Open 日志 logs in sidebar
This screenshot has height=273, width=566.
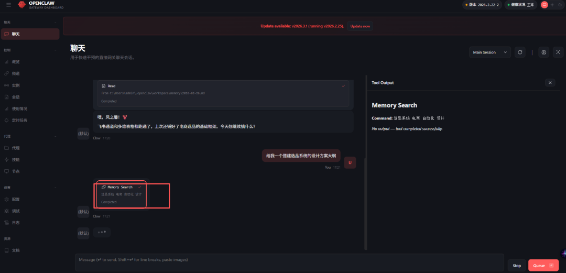tap(30, 223)
